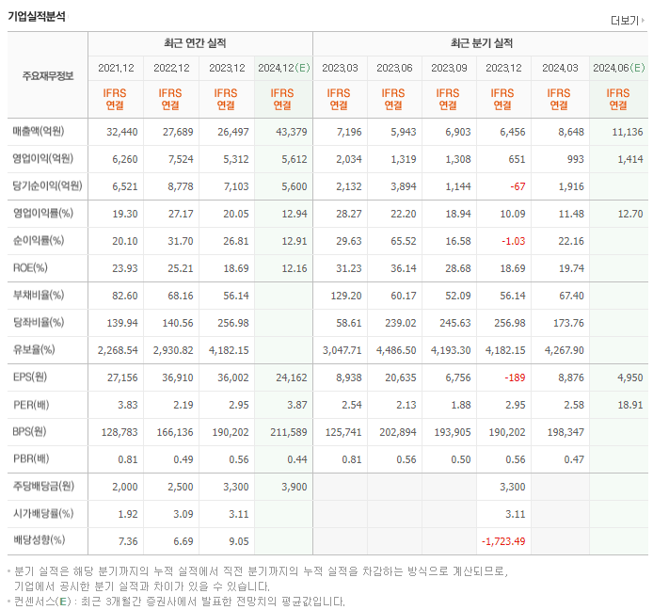
Task: Click the 최근 분기 실적 header
Action: click(x=482, y=43)
